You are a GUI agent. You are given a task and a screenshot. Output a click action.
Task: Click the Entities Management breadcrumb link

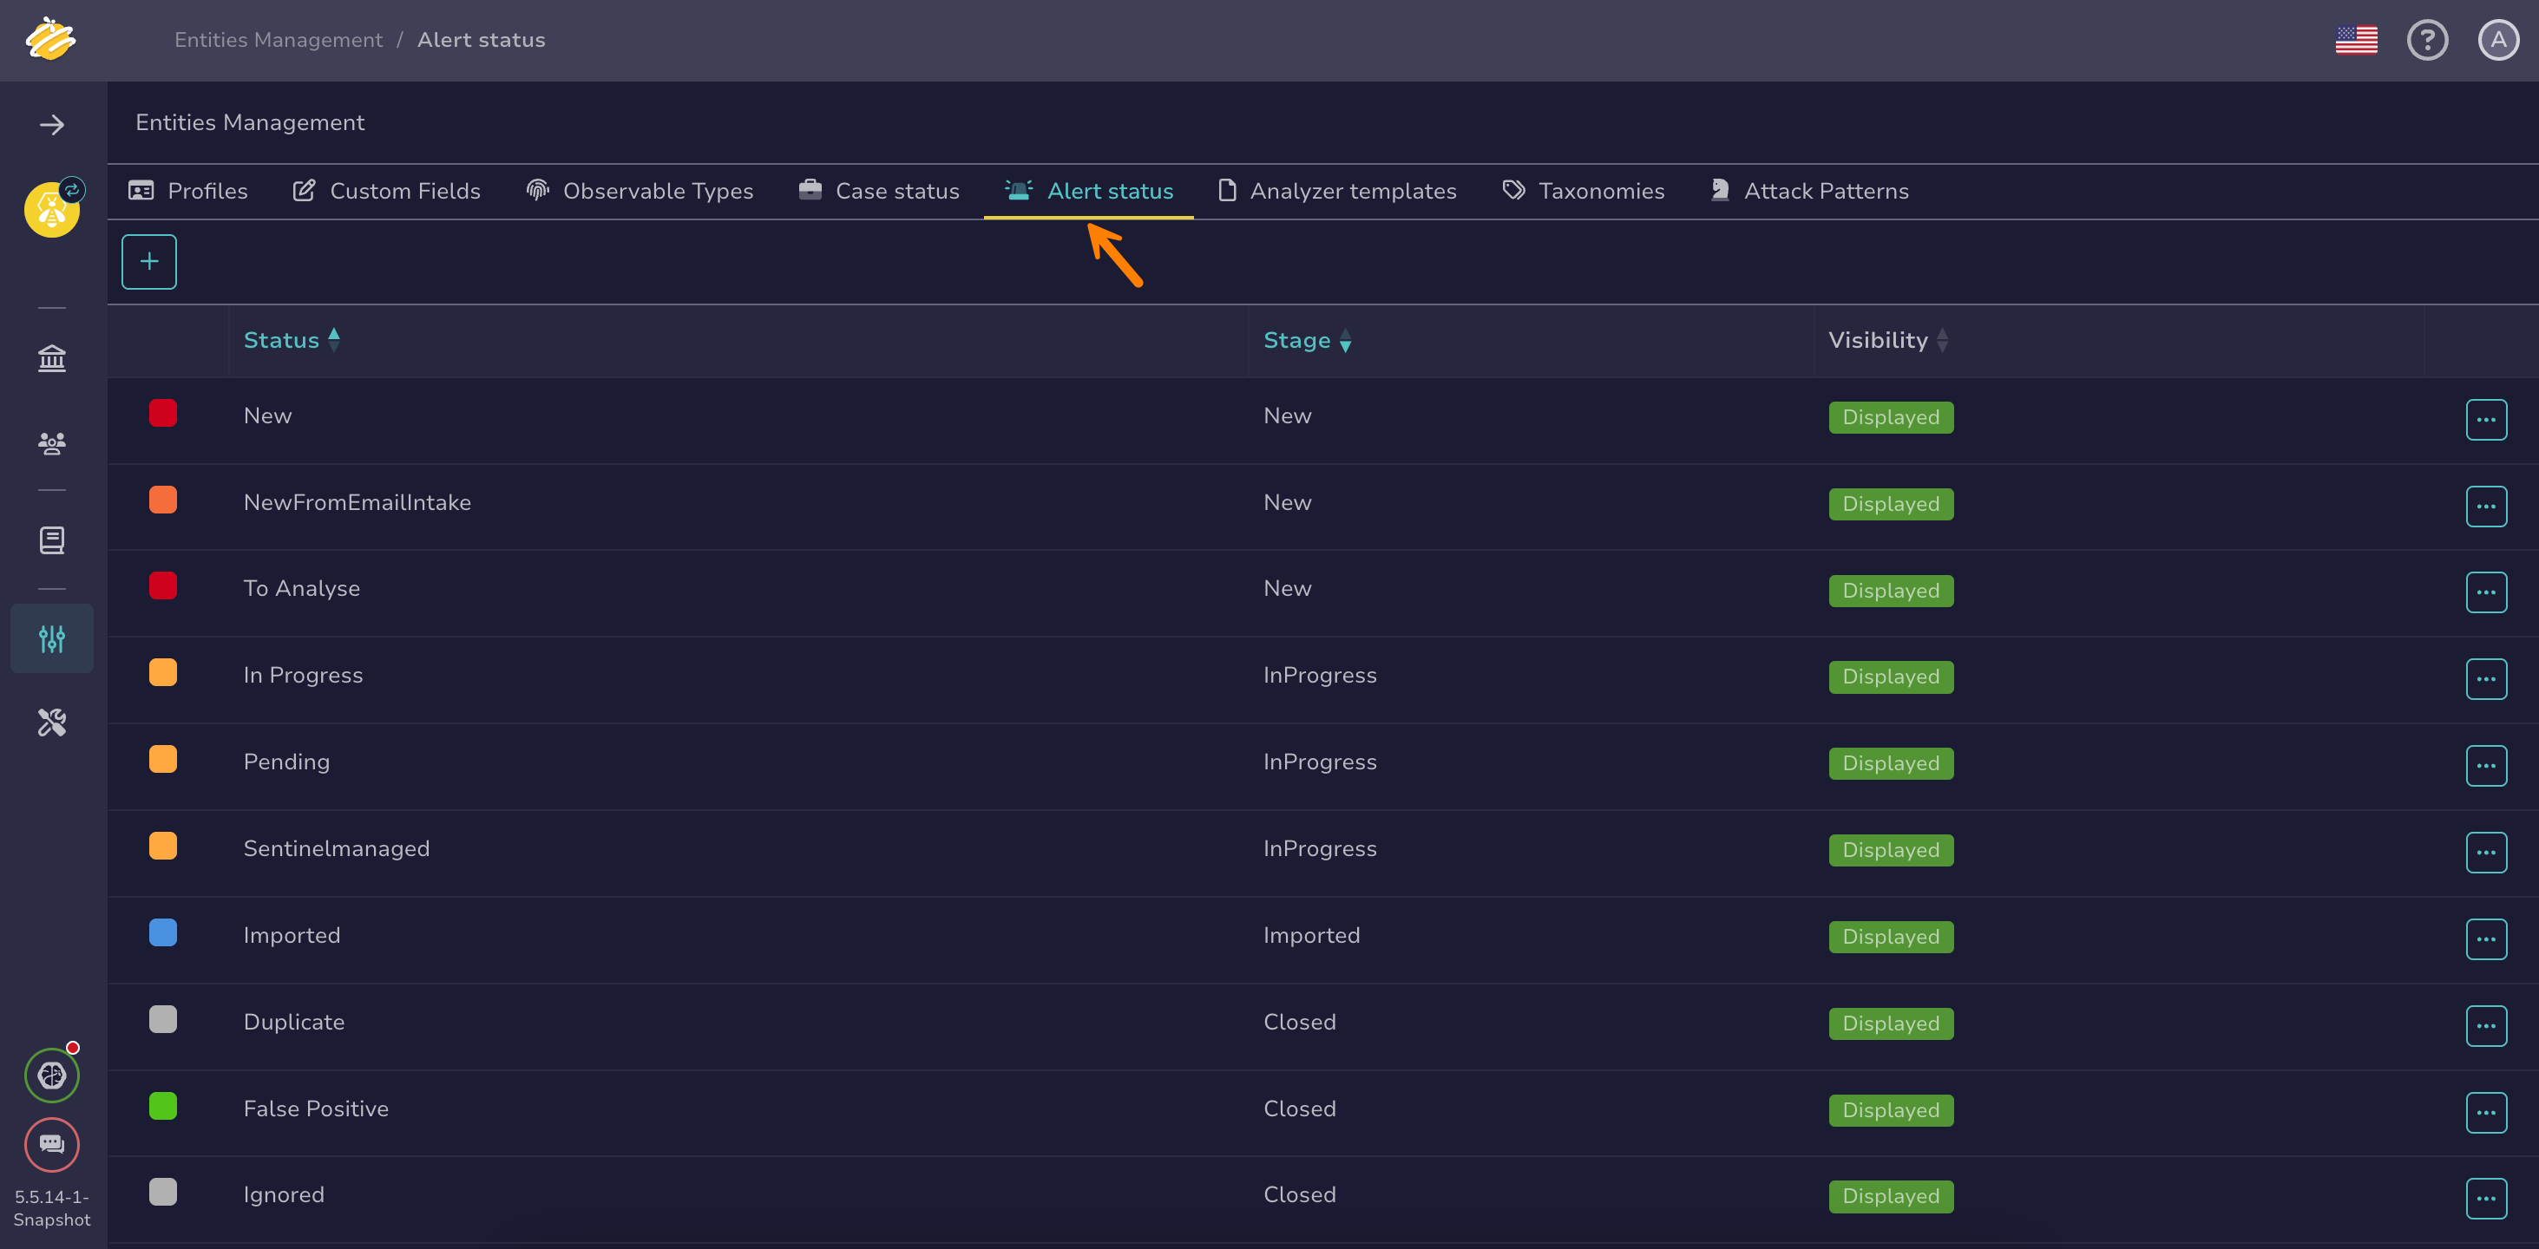pyautogui.click(x=278, y=41)
